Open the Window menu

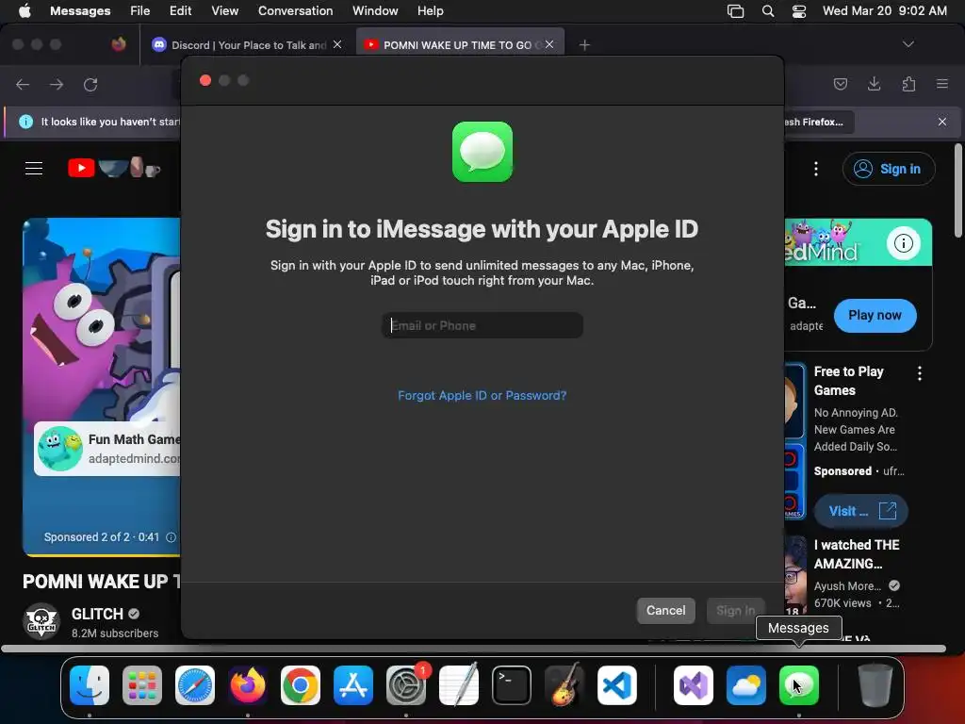pos(375,10)
